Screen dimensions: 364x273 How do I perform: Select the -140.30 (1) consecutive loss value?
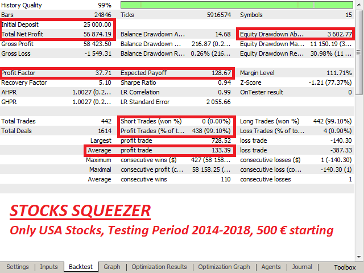pos(336,169)
